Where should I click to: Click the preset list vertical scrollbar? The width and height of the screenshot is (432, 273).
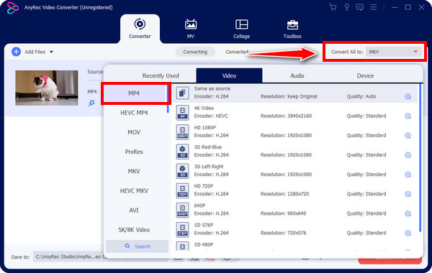pos(420,158)
